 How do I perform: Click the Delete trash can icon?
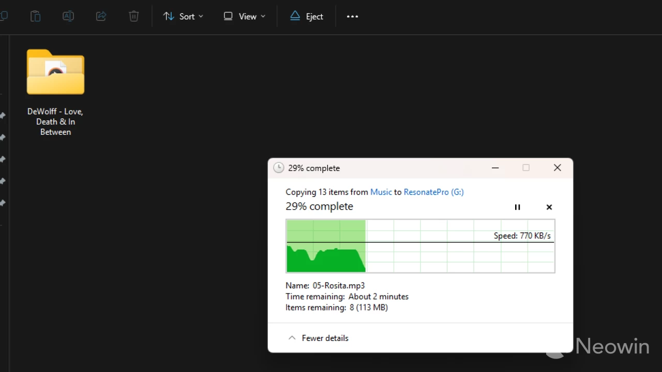134,16
